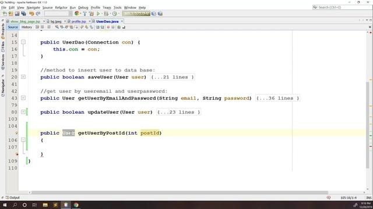Click the '{...21 lines }' folded block

coord(173,77)
